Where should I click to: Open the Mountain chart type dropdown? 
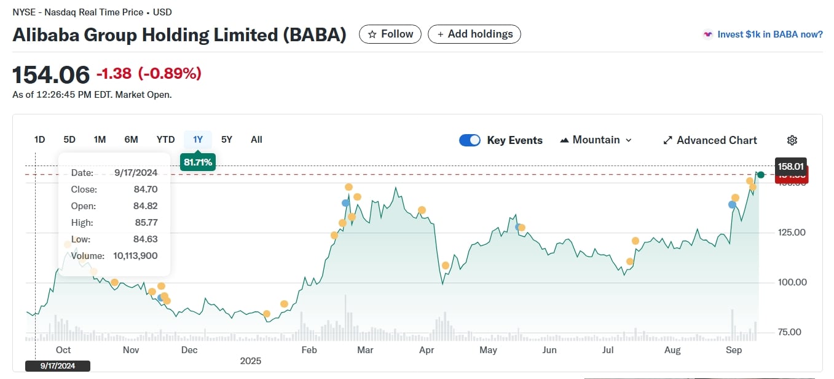596,140
